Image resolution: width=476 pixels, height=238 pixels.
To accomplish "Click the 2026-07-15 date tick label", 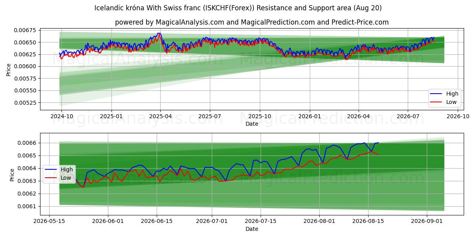I will [261, 222].
